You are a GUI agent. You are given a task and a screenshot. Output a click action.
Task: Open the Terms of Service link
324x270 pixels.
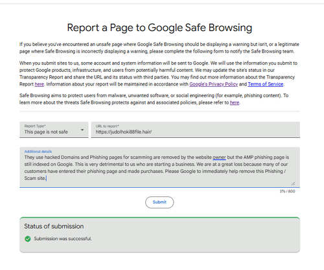(266, 84)
